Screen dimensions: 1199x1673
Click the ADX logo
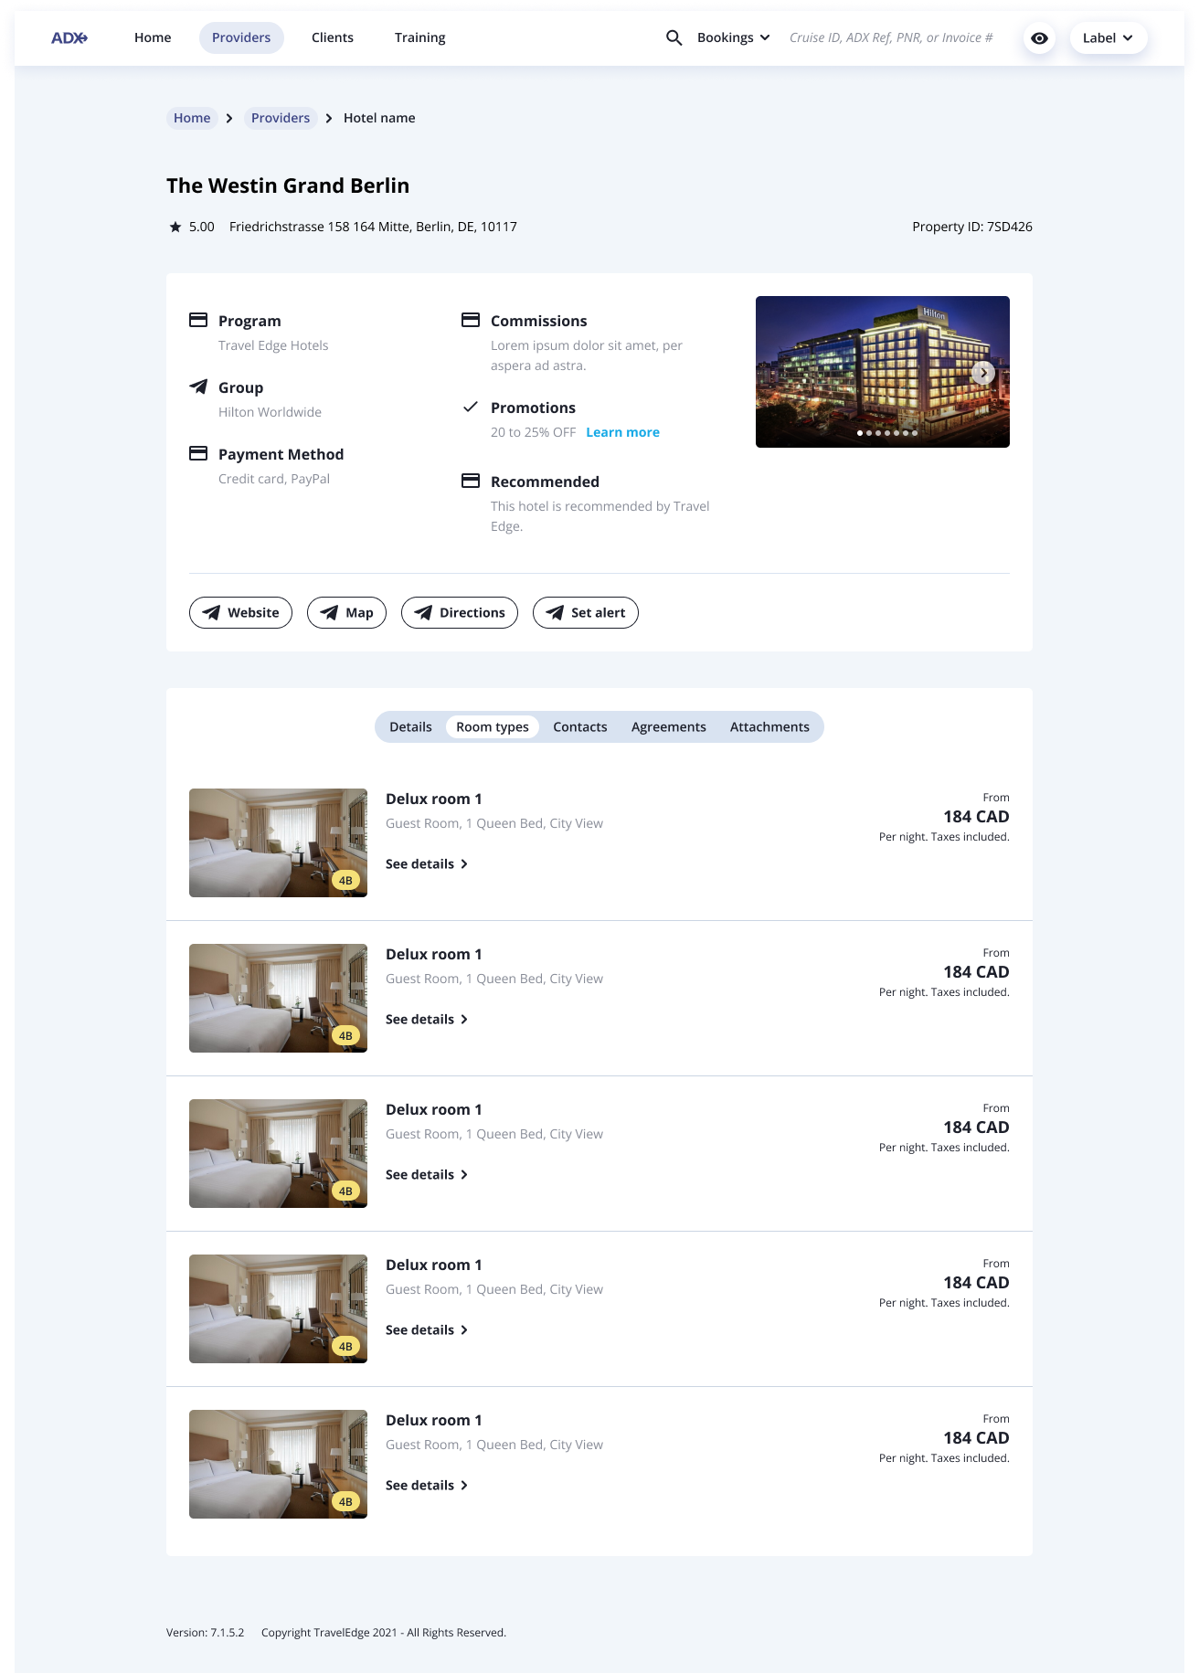pos(69,37)
